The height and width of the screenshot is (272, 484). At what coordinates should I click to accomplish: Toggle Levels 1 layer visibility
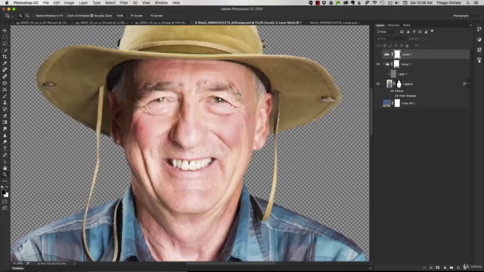pyautogui.click(x=378, y=54)
